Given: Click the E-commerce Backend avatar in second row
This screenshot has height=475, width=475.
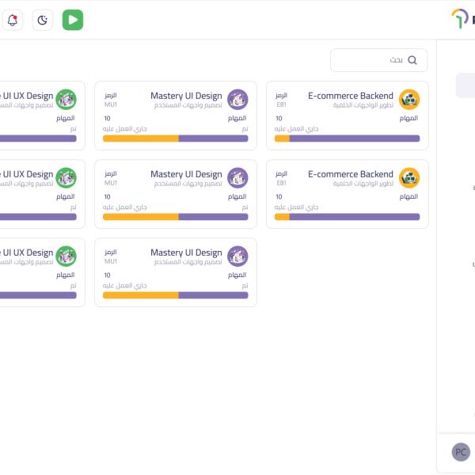Looking at the screenshot, I should (x=409, y=178).
